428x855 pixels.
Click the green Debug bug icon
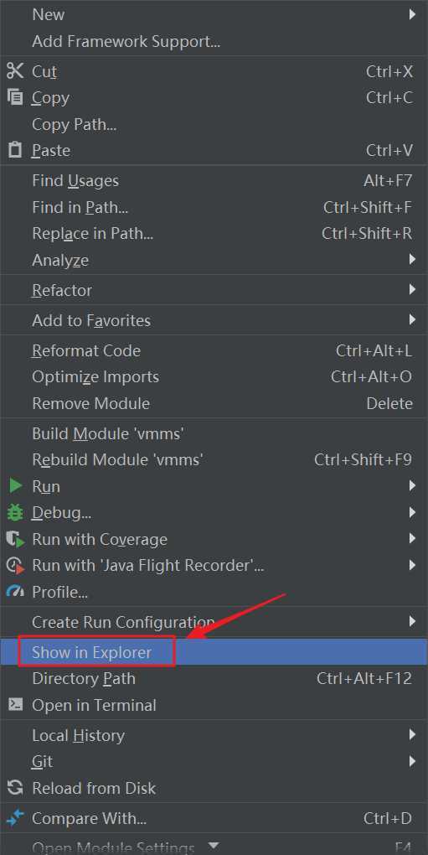click(15, 512)
